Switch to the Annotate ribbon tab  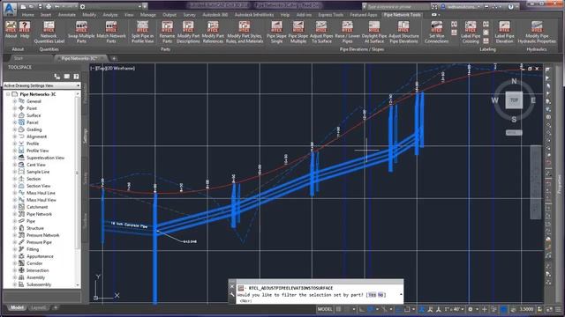pos(67,15)
